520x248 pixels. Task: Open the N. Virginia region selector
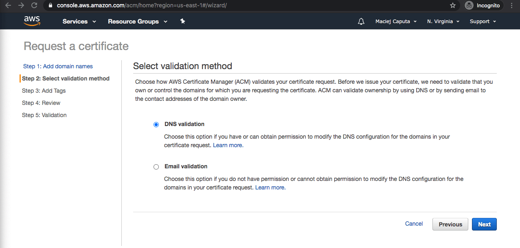[x=443, y=22]
